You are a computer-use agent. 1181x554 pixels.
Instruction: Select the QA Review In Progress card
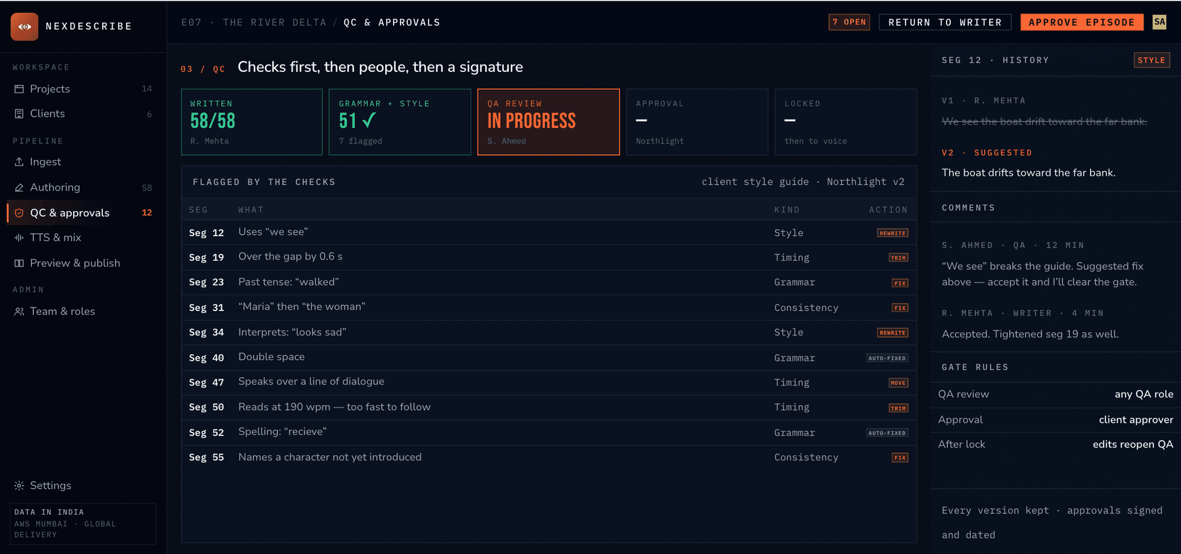pos(549,122)
